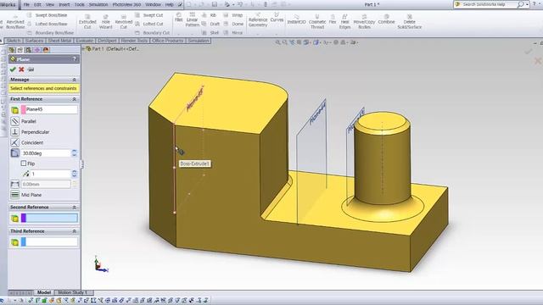Enable the Flip checkbox

click(x=24, y=164)
